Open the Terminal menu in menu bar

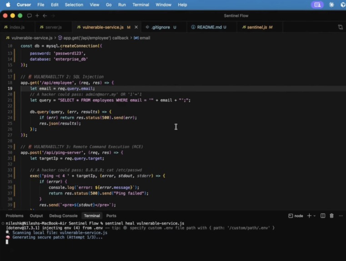point(140,5)
